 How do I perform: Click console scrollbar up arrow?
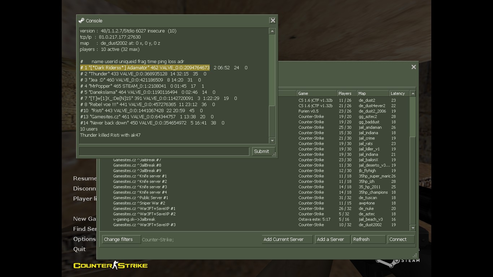point(272,31)
